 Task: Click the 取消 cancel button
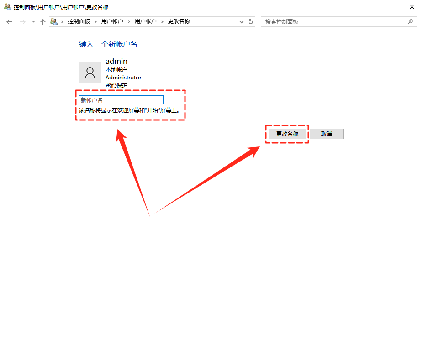click(327, 134)
